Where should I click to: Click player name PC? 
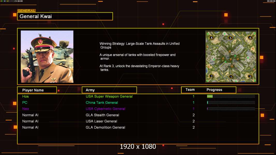(25, 103)
